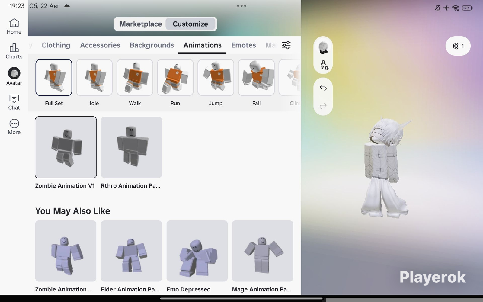The image size is (483, 302).
Task: Open the Charts section
Action: [14, 51]
